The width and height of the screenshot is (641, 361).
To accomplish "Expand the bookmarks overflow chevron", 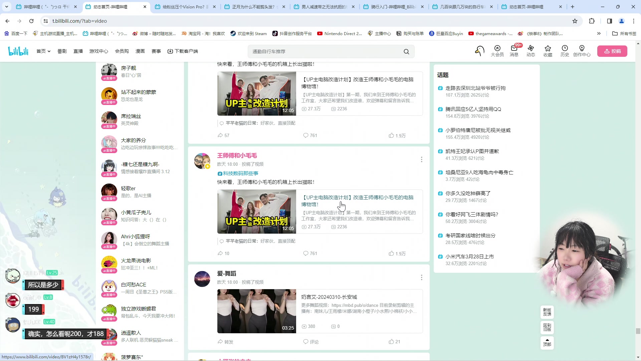I will [599, 33].
